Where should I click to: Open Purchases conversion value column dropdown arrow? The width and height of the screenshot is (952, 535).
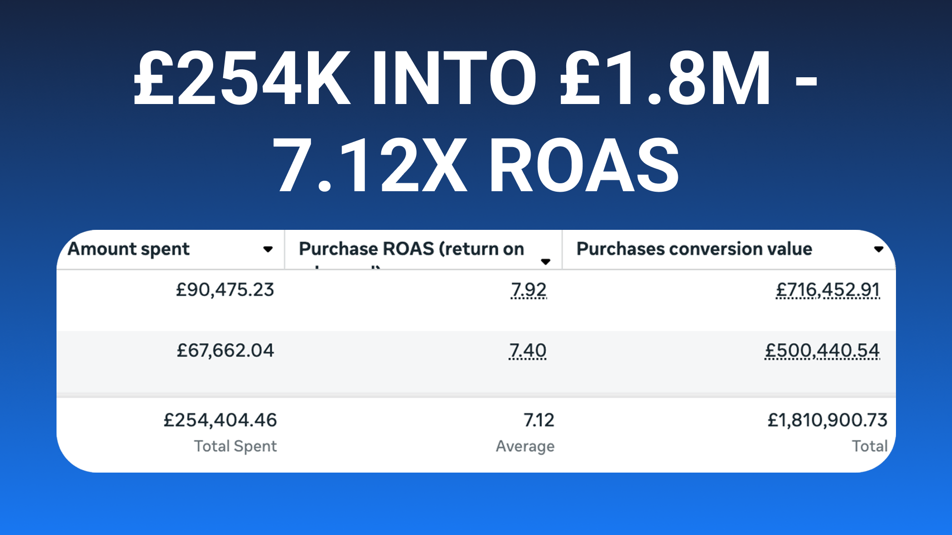coord(879,249)
